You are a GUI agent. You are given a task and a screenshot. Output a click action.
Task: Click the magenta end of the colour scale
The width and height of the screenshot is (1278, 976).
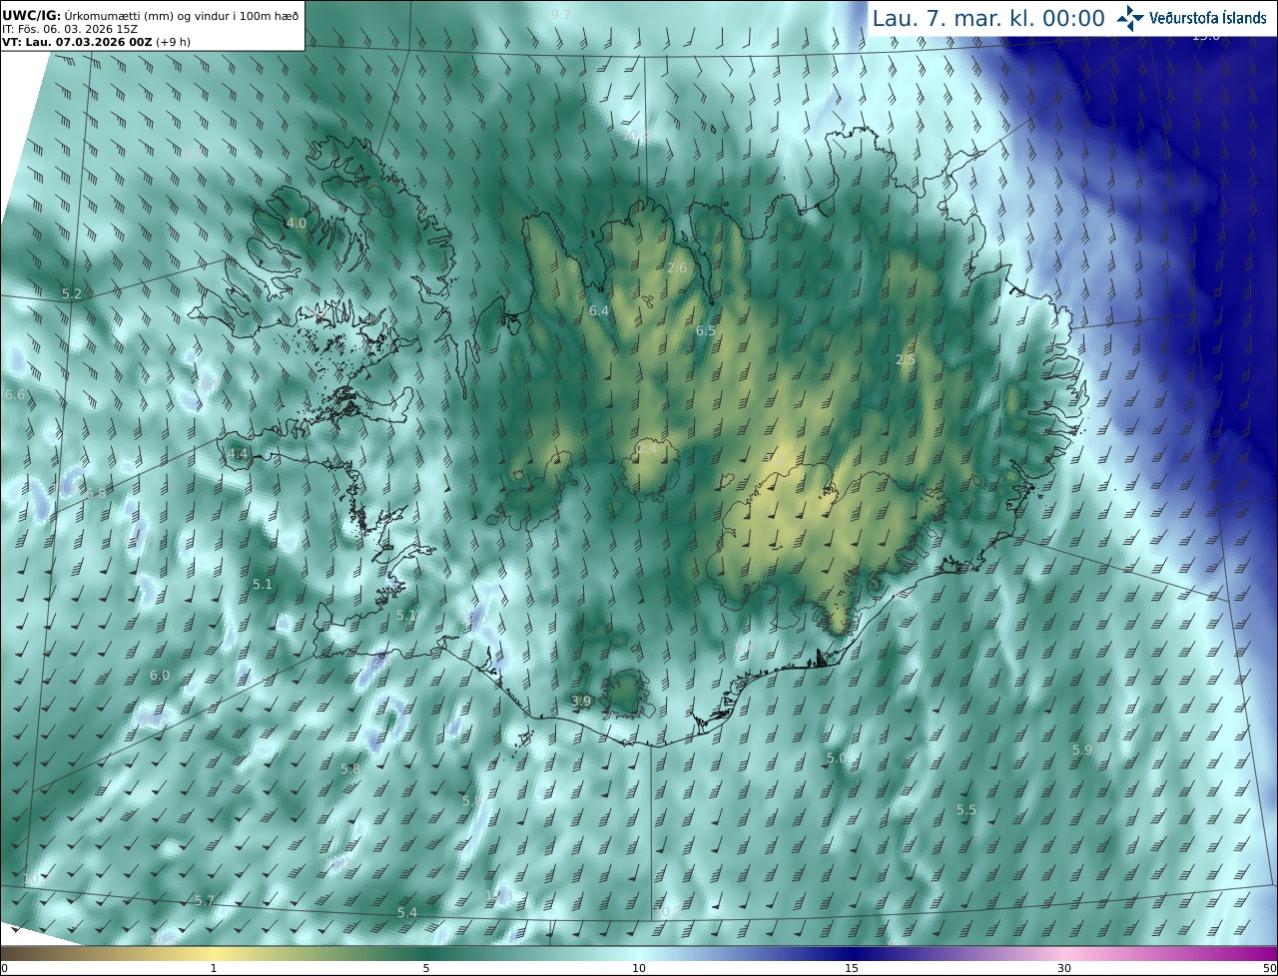tap(1260, 954)
